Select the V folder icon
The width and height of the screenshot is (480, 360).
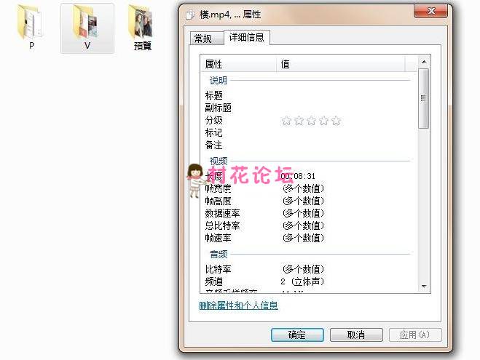(87, 24)
